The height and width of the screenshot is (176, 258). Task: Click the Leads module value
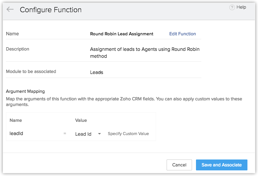pos(97,72)
